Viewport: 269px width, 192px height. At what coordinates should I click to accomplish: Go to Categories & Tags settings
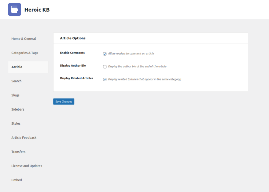pyautogui.click(x=25, y=53)
